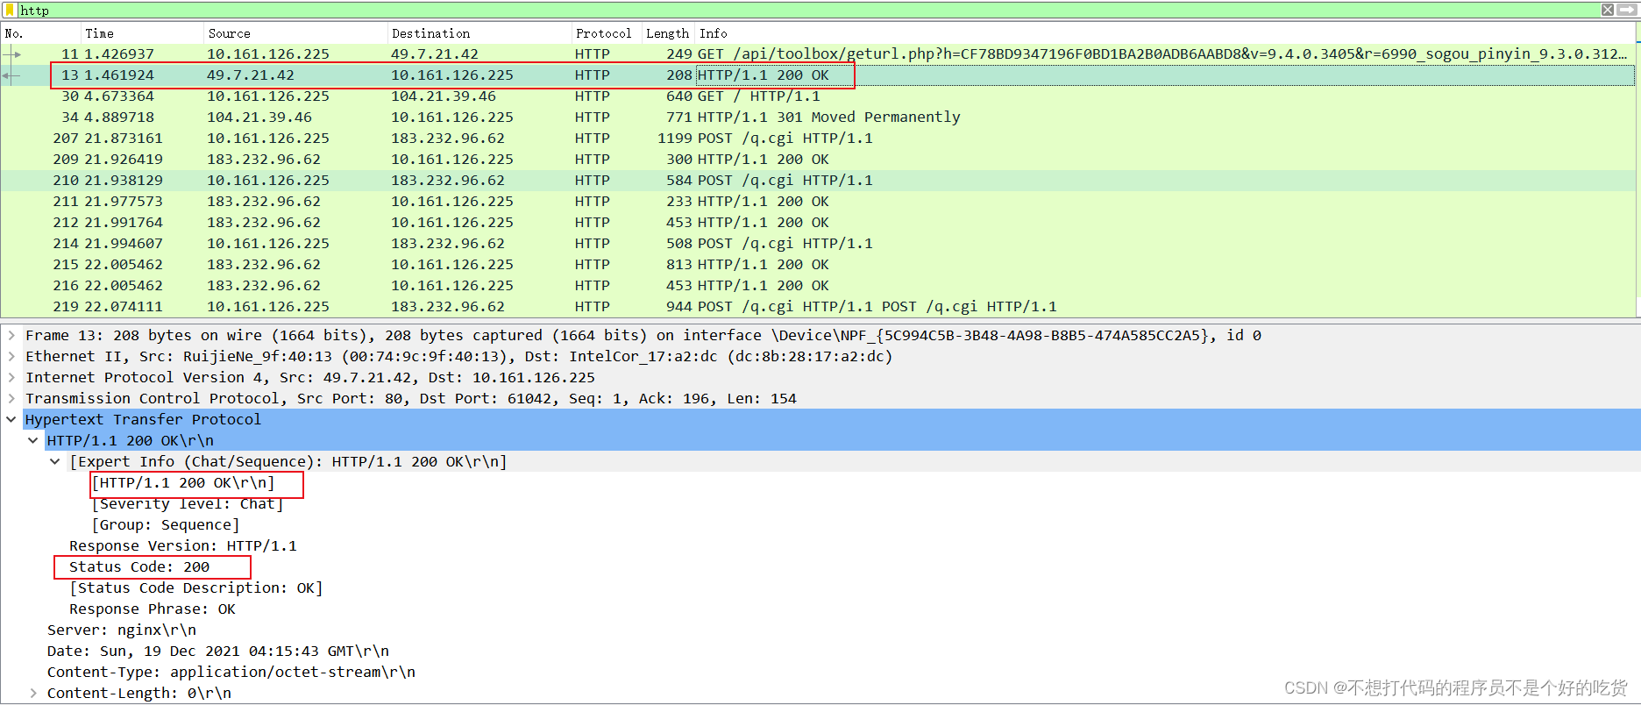This screenshot has width=1641, height=705.
Task: Expand the Transmission Control Protocol node
Action: 11,398
